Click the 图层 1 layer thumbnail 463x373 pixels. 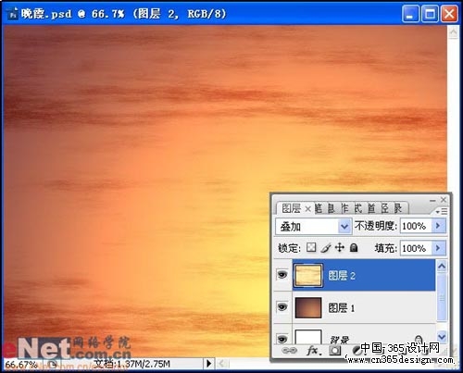click(308, 307)
